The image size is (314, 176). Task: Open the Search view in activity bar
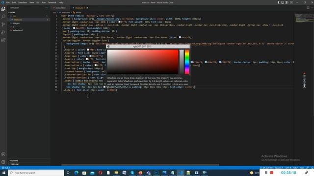(x=3, y=17)
